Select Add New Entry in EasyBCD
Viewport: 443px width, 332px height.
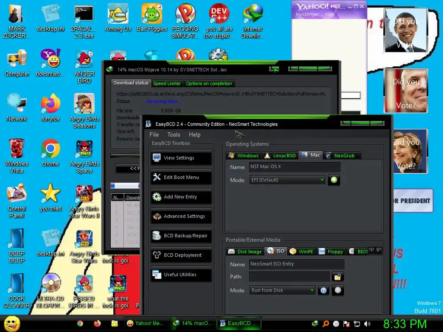click(x=181, y=197)
